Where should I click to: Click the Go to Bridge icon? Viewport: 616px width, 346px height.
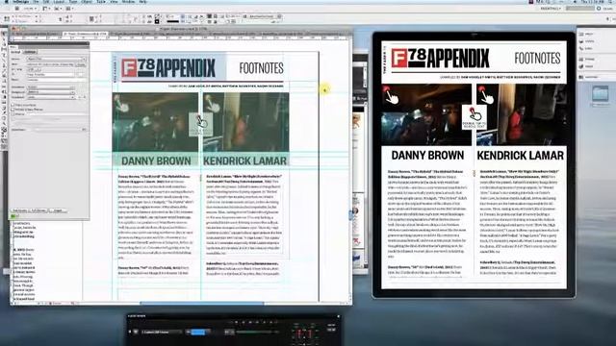[x=17, y=9]
